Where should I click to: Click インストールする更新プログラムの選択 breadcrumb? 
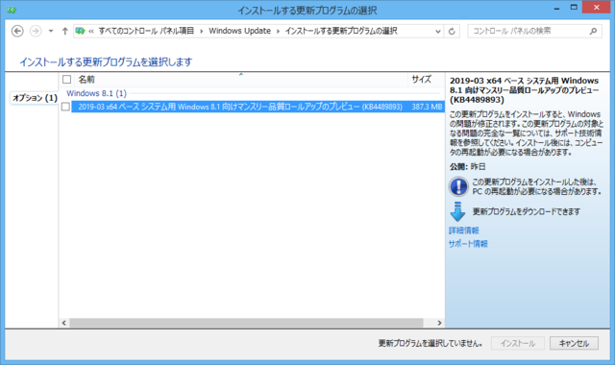tap(341, 31)
